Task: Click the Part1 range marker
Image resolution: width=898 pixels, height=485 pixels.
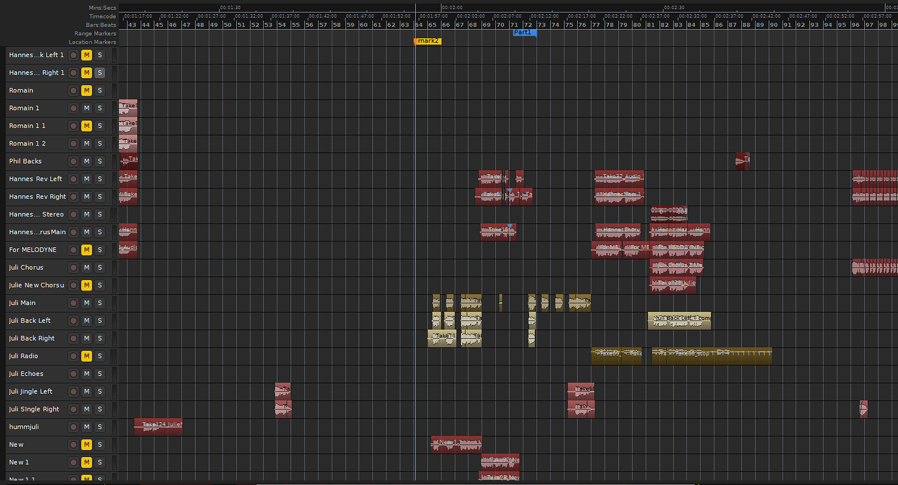Action: [523, 33]
